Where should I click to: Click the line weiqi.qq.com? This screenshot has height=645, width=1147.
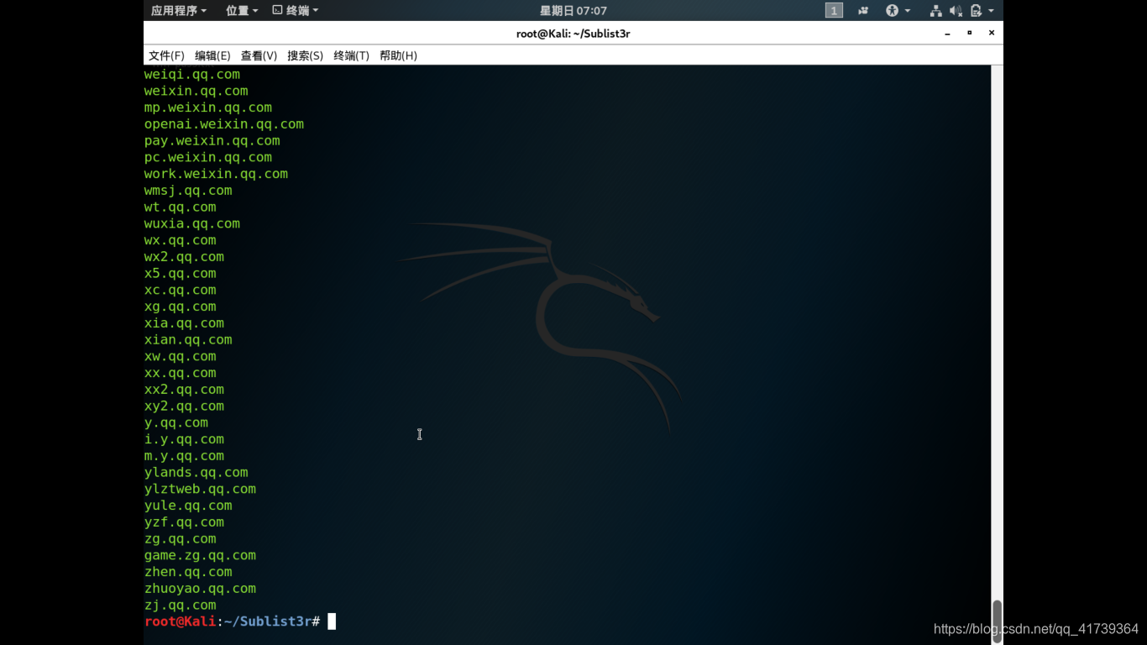click(192, 74)
